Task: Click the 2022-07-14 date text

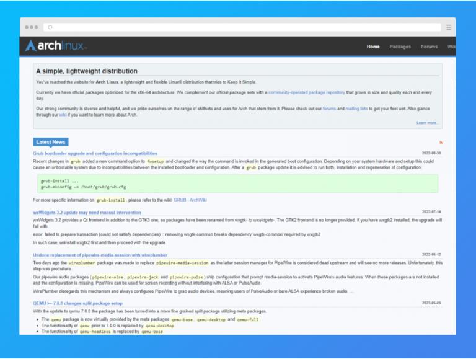Action: click(x=431, y=211)
